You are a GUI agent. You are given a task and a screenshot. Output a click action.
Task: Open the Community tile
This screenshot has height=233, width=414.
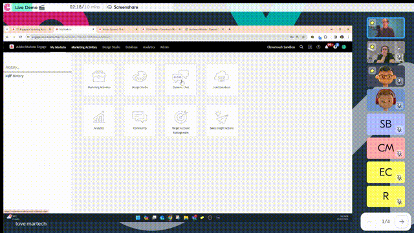coord(140,121)
